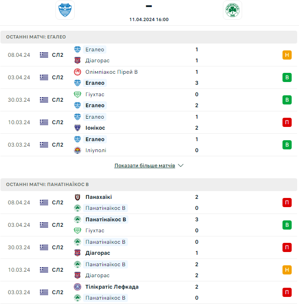The width and height of the screenshot is (299, 307).
Task: Click the Egaleo team crest in header
Action: tap(65, 10)
